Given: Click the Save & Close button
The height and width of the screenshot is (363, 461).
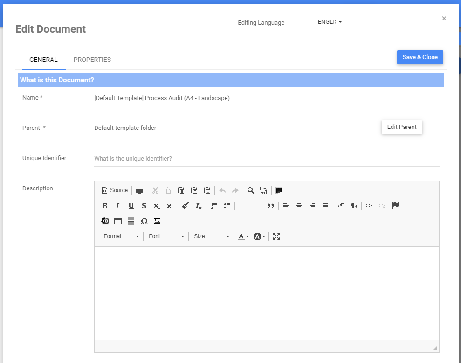Looking at the screenshot, I should click(x=420, y=57).
